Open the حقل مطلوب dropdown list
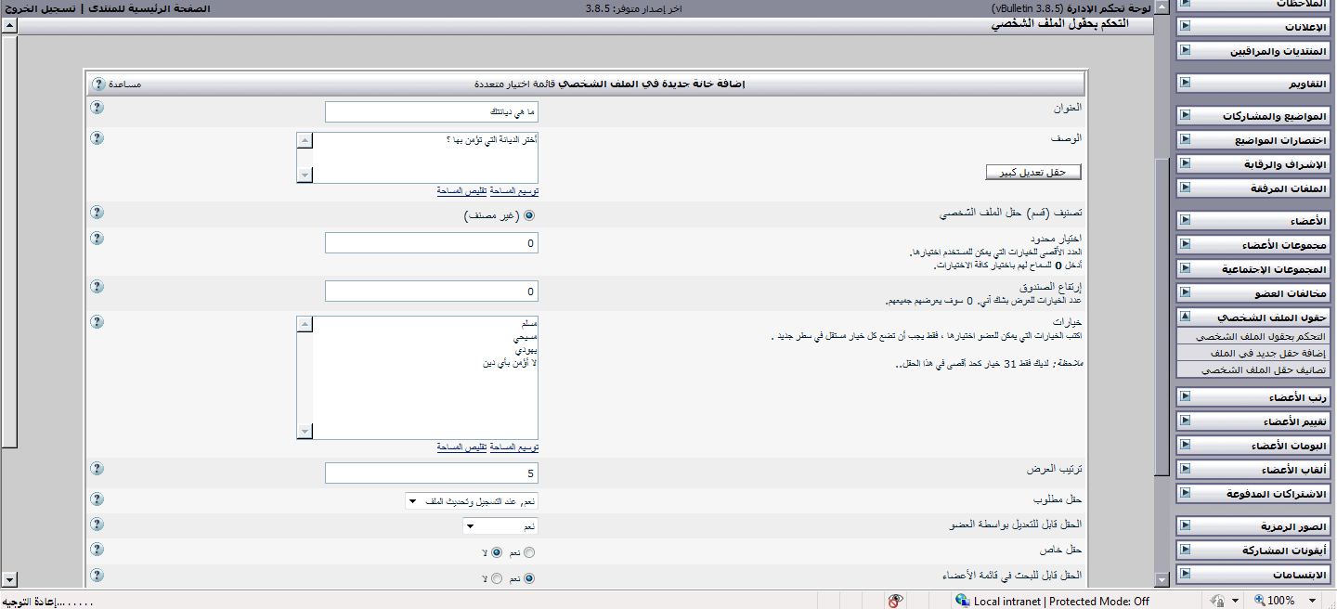The width and height of the screenshot is (1337, 609). click(x=473, y=501)
